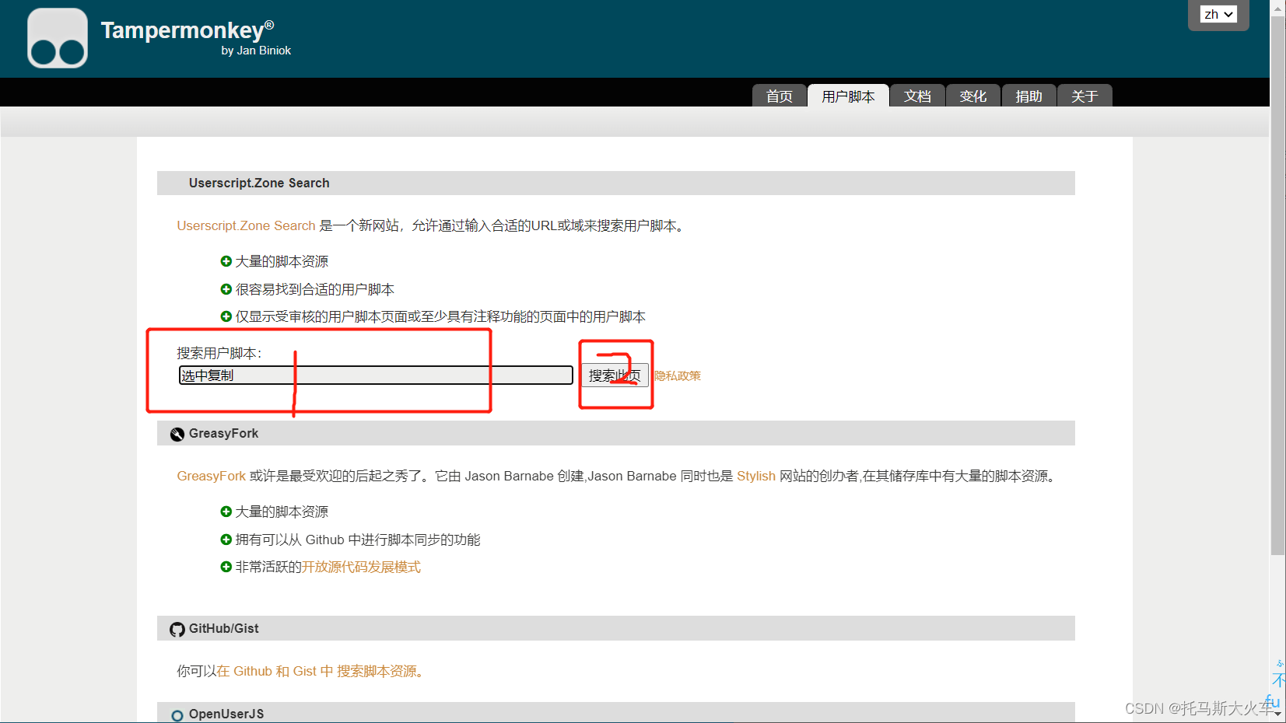Focus the 搜索用户脚本 input field

click(376, 375)
